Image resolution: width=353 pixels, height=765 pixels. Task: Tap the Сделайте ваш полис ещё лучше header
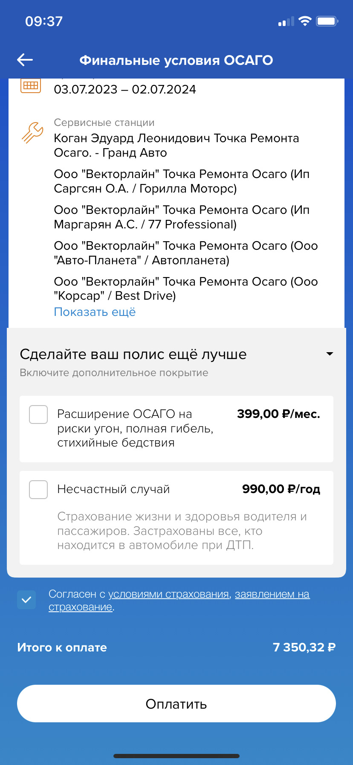click(x=133, y=354)
